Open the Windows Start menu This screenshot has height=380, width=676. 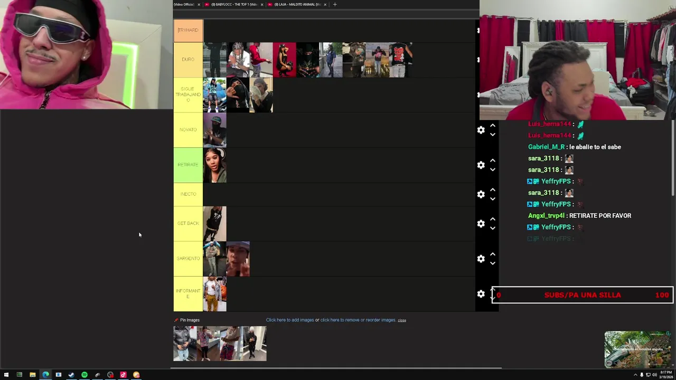pos(6,375)
